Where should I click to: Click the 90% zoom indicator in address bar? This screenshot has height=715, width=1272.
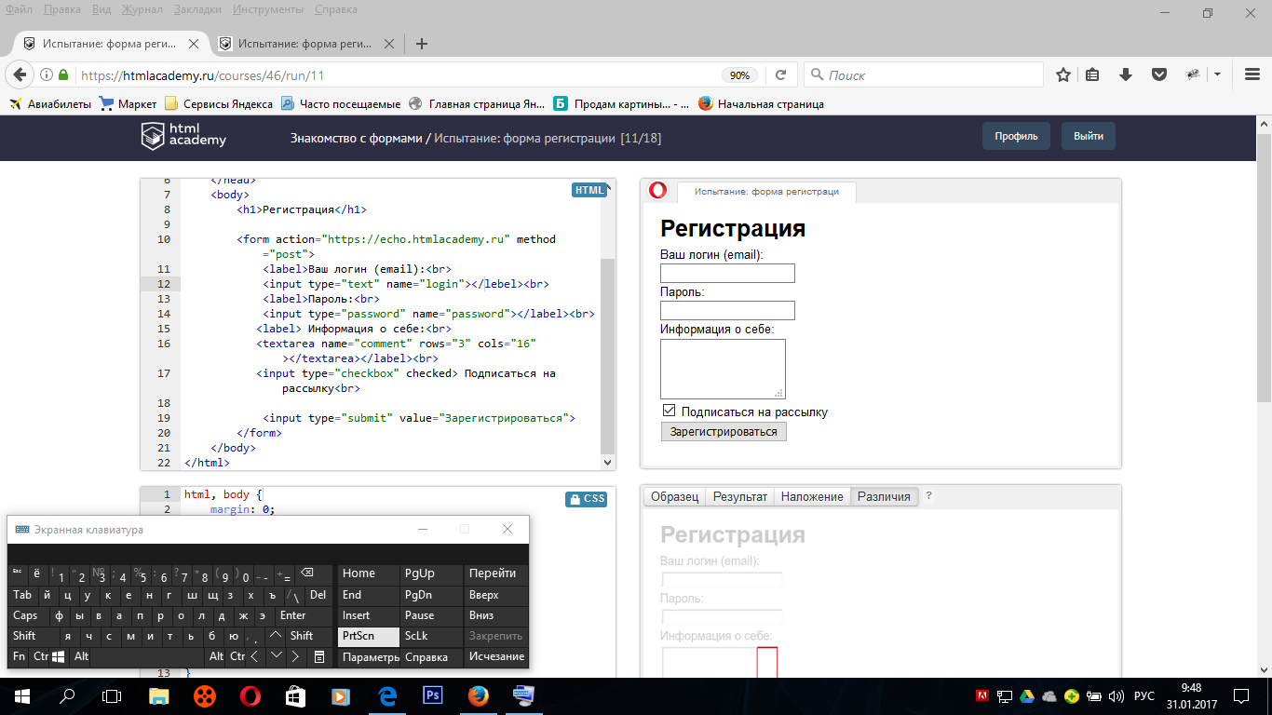pyautogui.click(x=739, y=75)
